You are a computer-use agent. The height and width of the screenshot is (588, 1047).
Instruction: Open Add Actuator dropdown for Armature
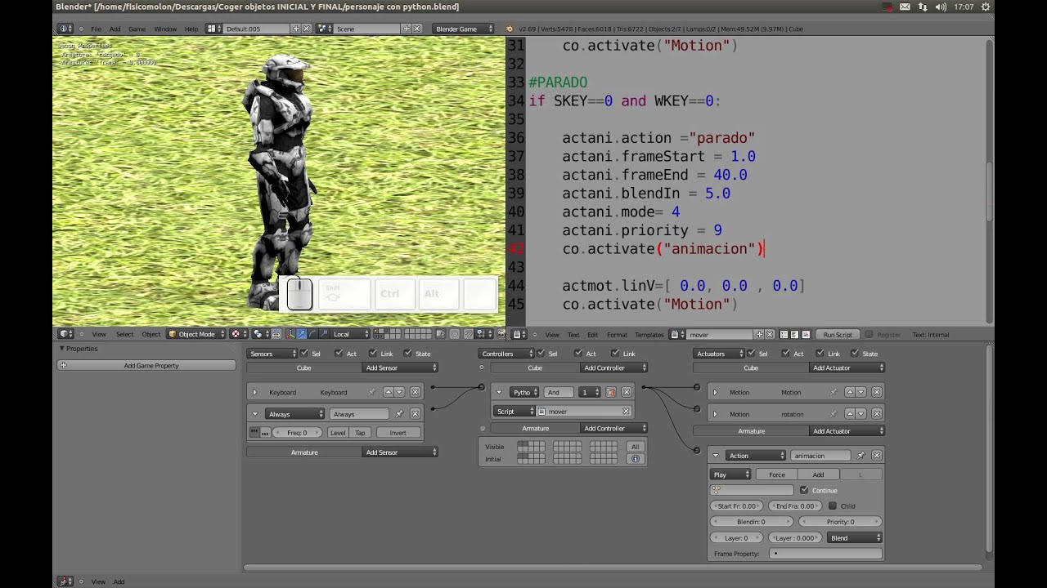point(847,431)
